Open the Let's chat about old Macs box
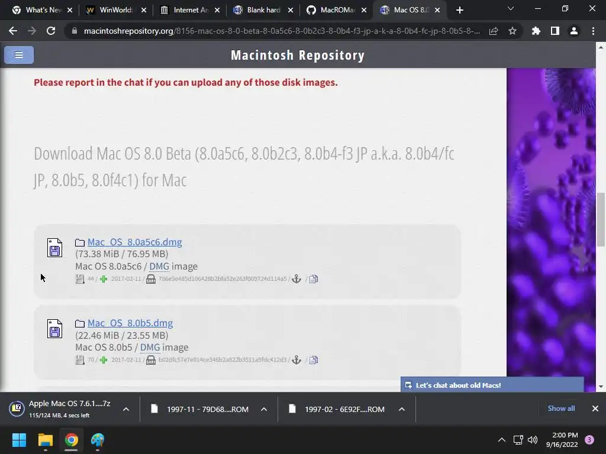 pos(492,385)
